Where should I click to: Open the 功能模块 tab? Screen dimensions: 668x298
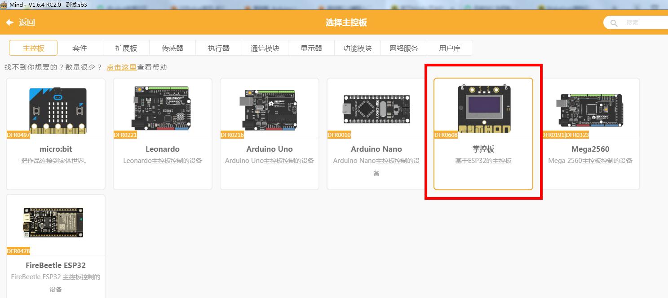358,48
